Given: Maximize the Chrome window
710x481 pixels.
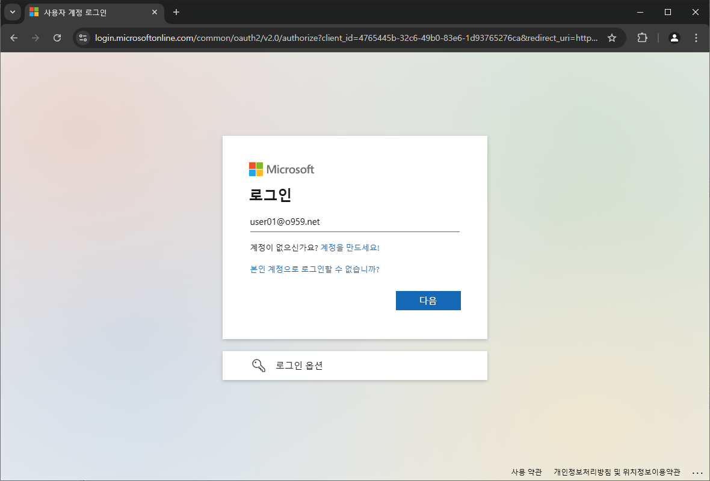Looking at the screenshot, I should (x=667, y=12).
